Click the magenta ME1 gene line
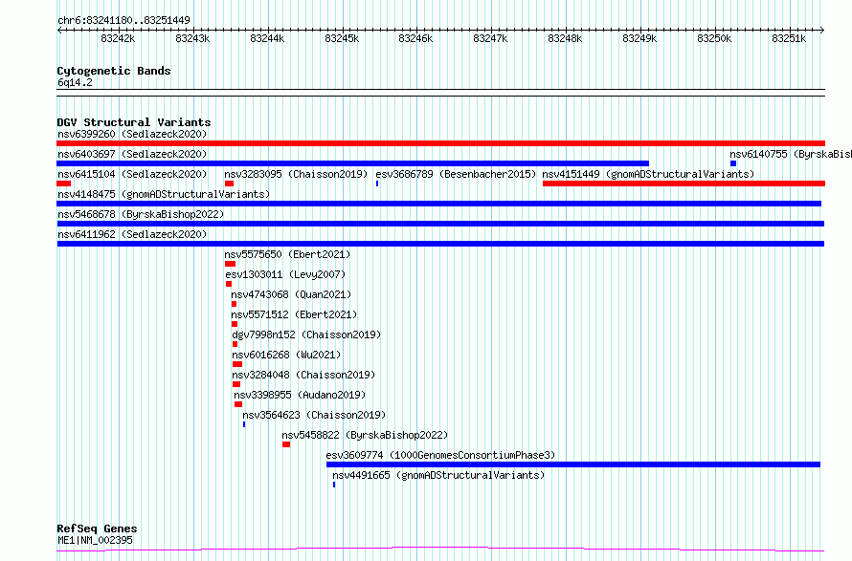The height and width of the screenshot is (561, 852). point(440,550)
